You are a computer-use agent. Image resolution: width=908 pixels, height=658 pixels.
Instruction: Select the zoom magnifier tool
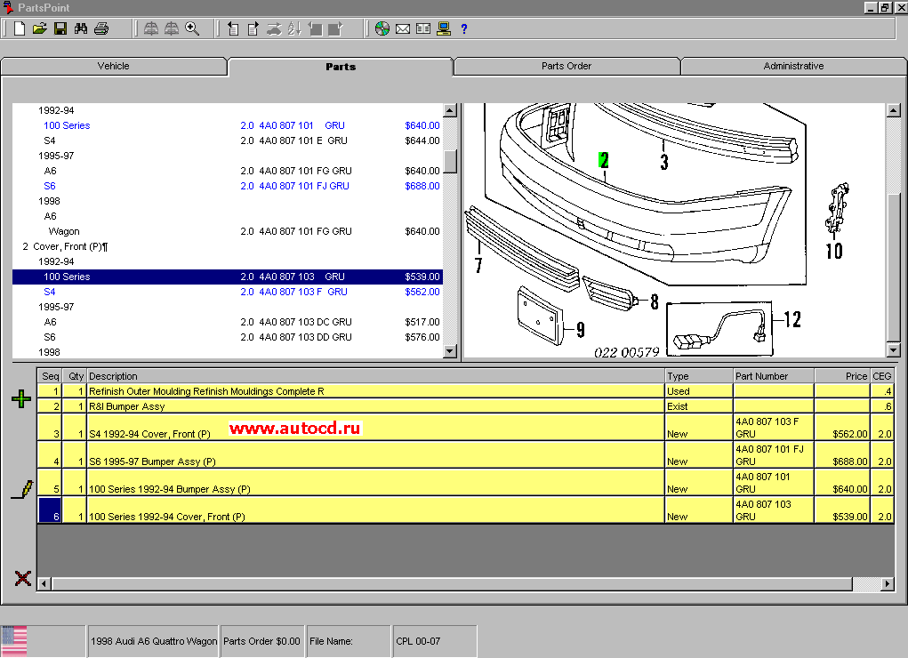point(192,28)
